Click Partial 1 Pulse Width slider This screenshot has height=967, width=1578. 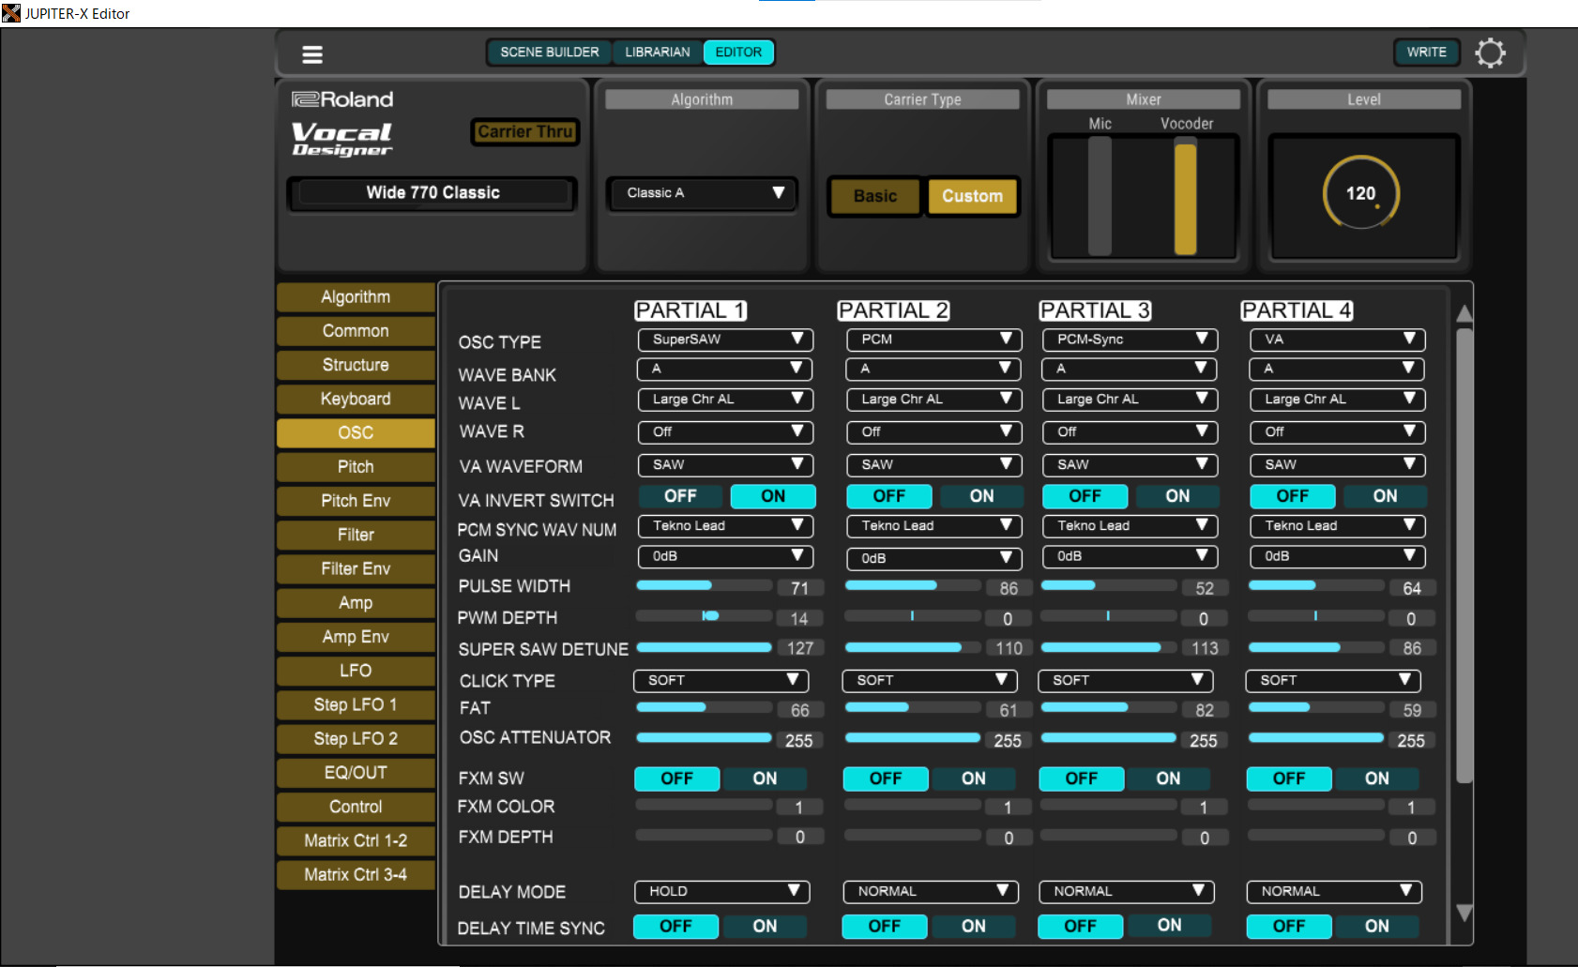704,585
